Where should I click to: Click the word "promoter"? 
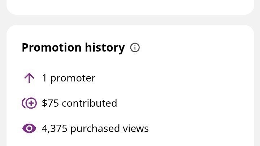pos(73,78)
